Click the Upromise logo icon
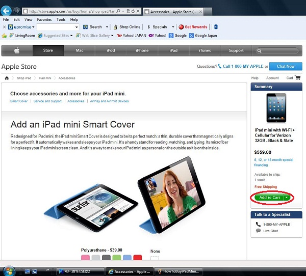The width and height of the screenshot is (306, 276). click(x=10, y=27)
